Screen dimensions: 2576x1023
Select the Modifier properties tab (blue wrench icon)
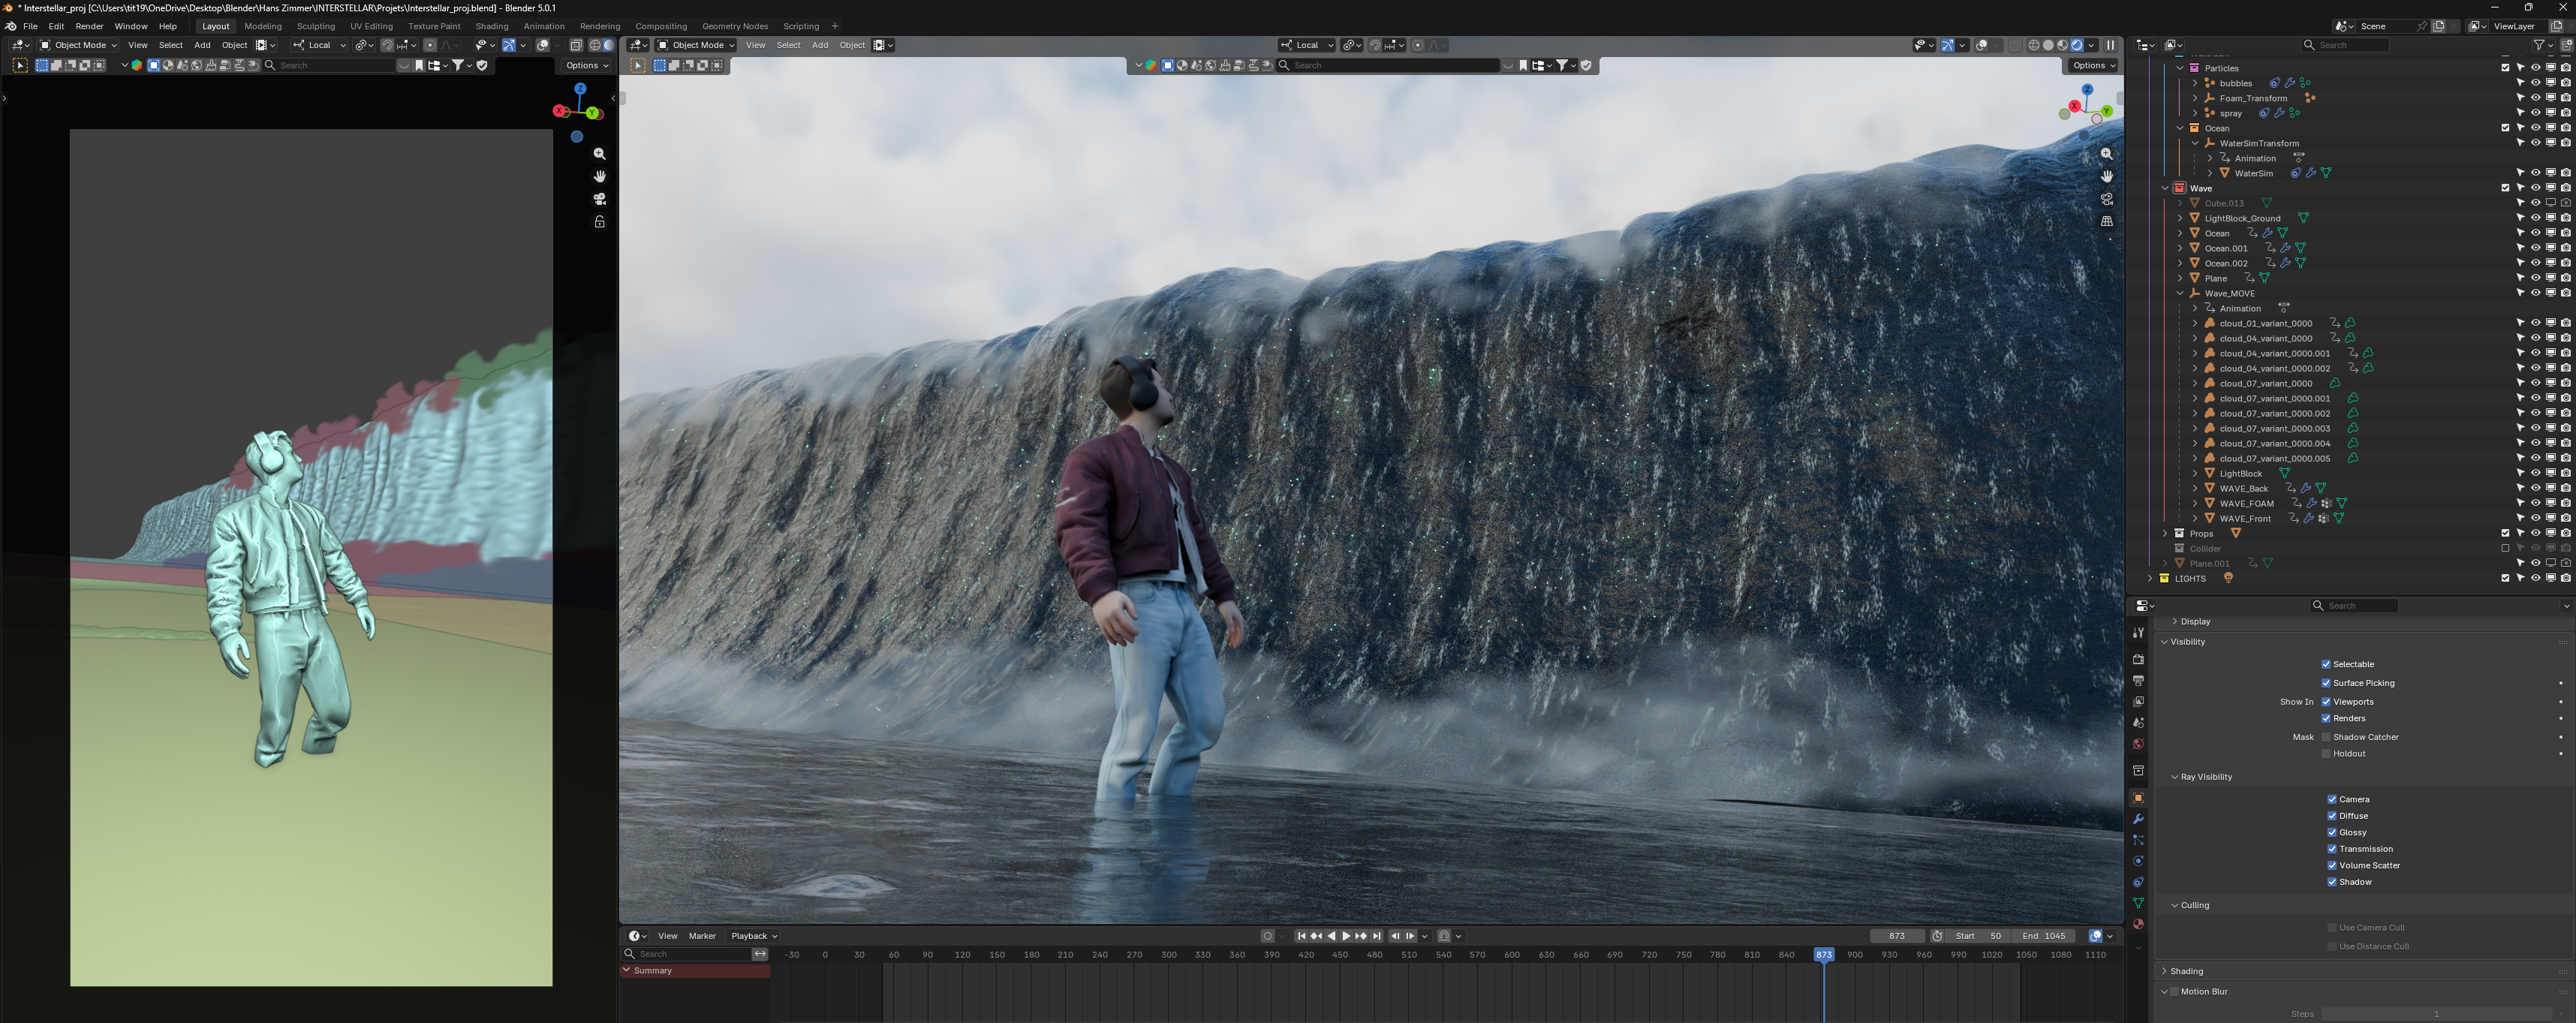(x=2138, y=818)
